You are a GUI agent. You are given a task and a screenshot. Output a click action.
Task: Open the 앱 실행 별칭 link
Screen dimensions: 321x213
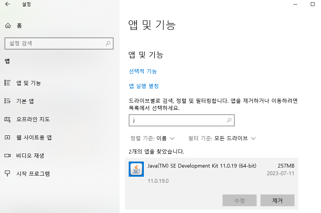point(144,86)
